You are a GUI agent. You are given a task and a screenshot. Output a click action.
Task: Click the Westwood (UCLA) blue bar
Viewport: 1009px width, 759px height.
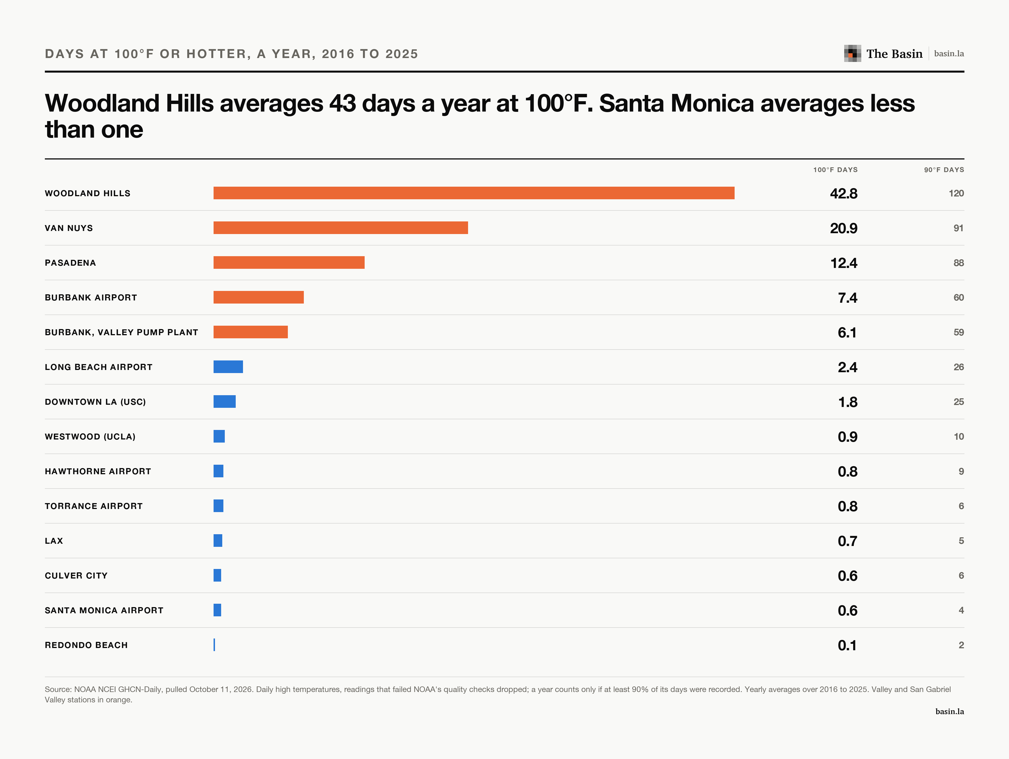click(x=219, y=436)
